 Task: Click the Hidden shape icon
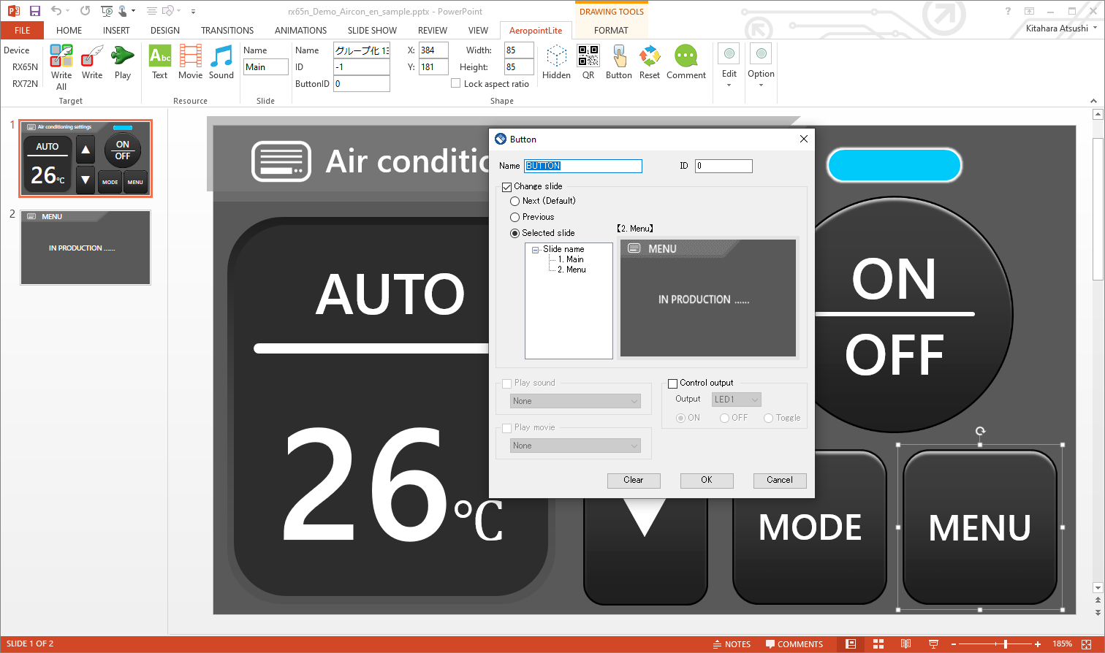(x=556, y=57)
